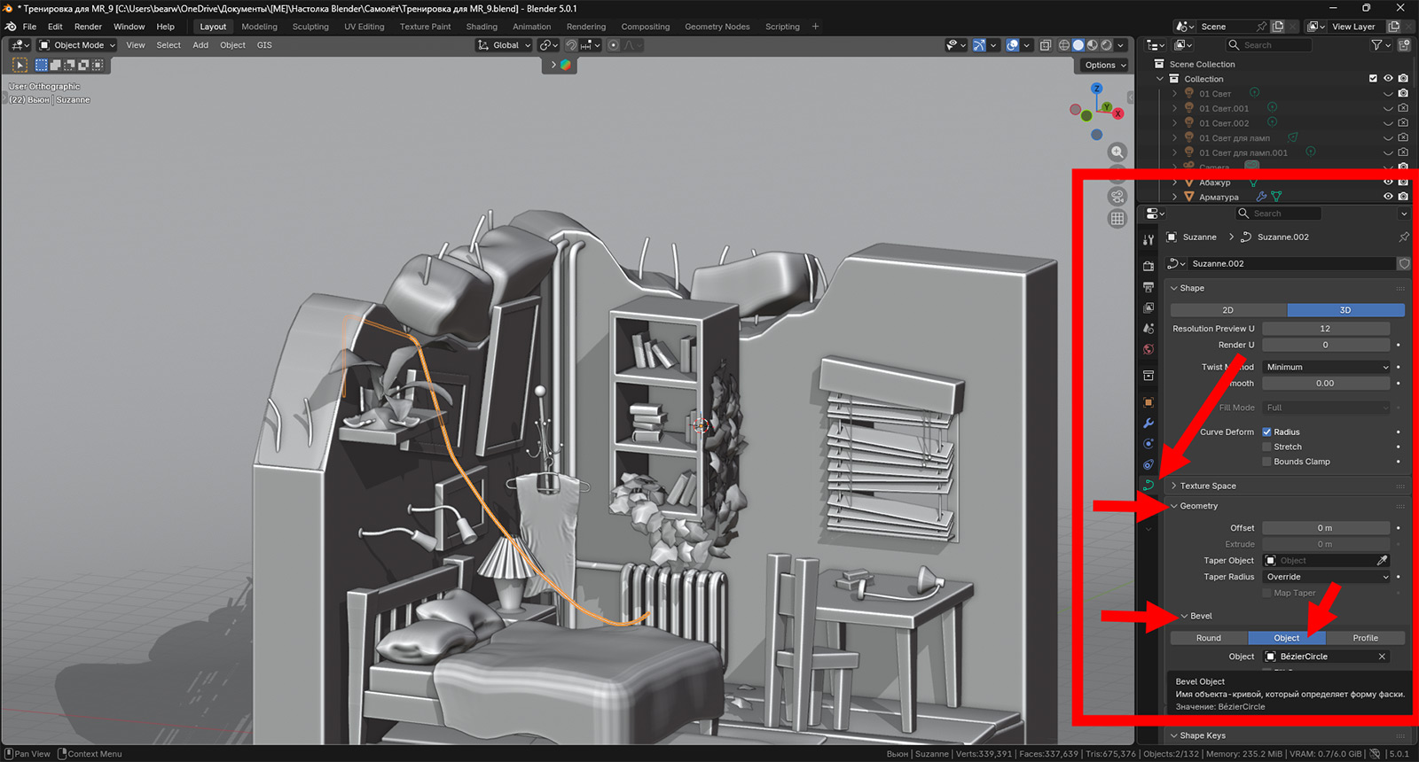Open the Twist Method Minimum dropdown
This screenshot has width=1419, height=762.
pyautogui.click(x=1326, y=367)
